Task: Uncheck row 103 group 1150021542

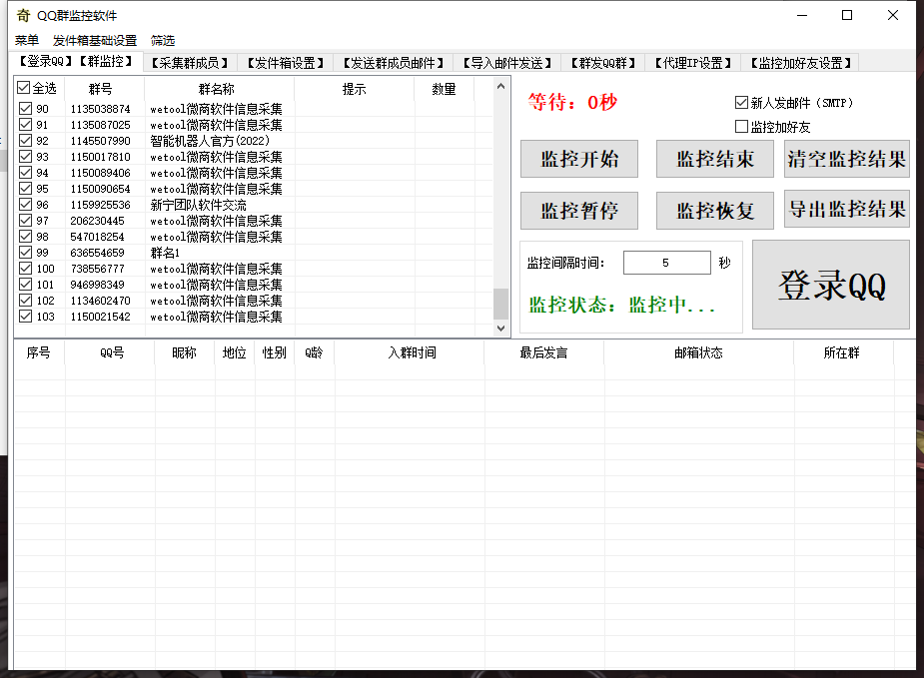Action: (25, 317)
